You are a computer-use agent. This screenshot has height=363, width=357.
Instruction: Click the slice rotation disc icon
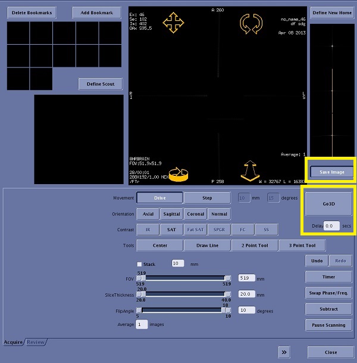pos(178,172)
